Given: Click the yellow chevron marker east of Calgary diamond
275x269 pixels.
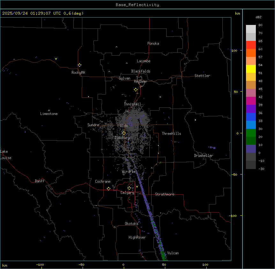Looking at the screenshot, I should point(137,187).
